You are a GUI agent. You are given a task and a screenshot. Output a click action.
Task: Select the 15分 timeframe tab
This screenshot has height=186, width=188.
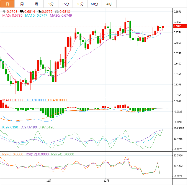coord(65,4)
